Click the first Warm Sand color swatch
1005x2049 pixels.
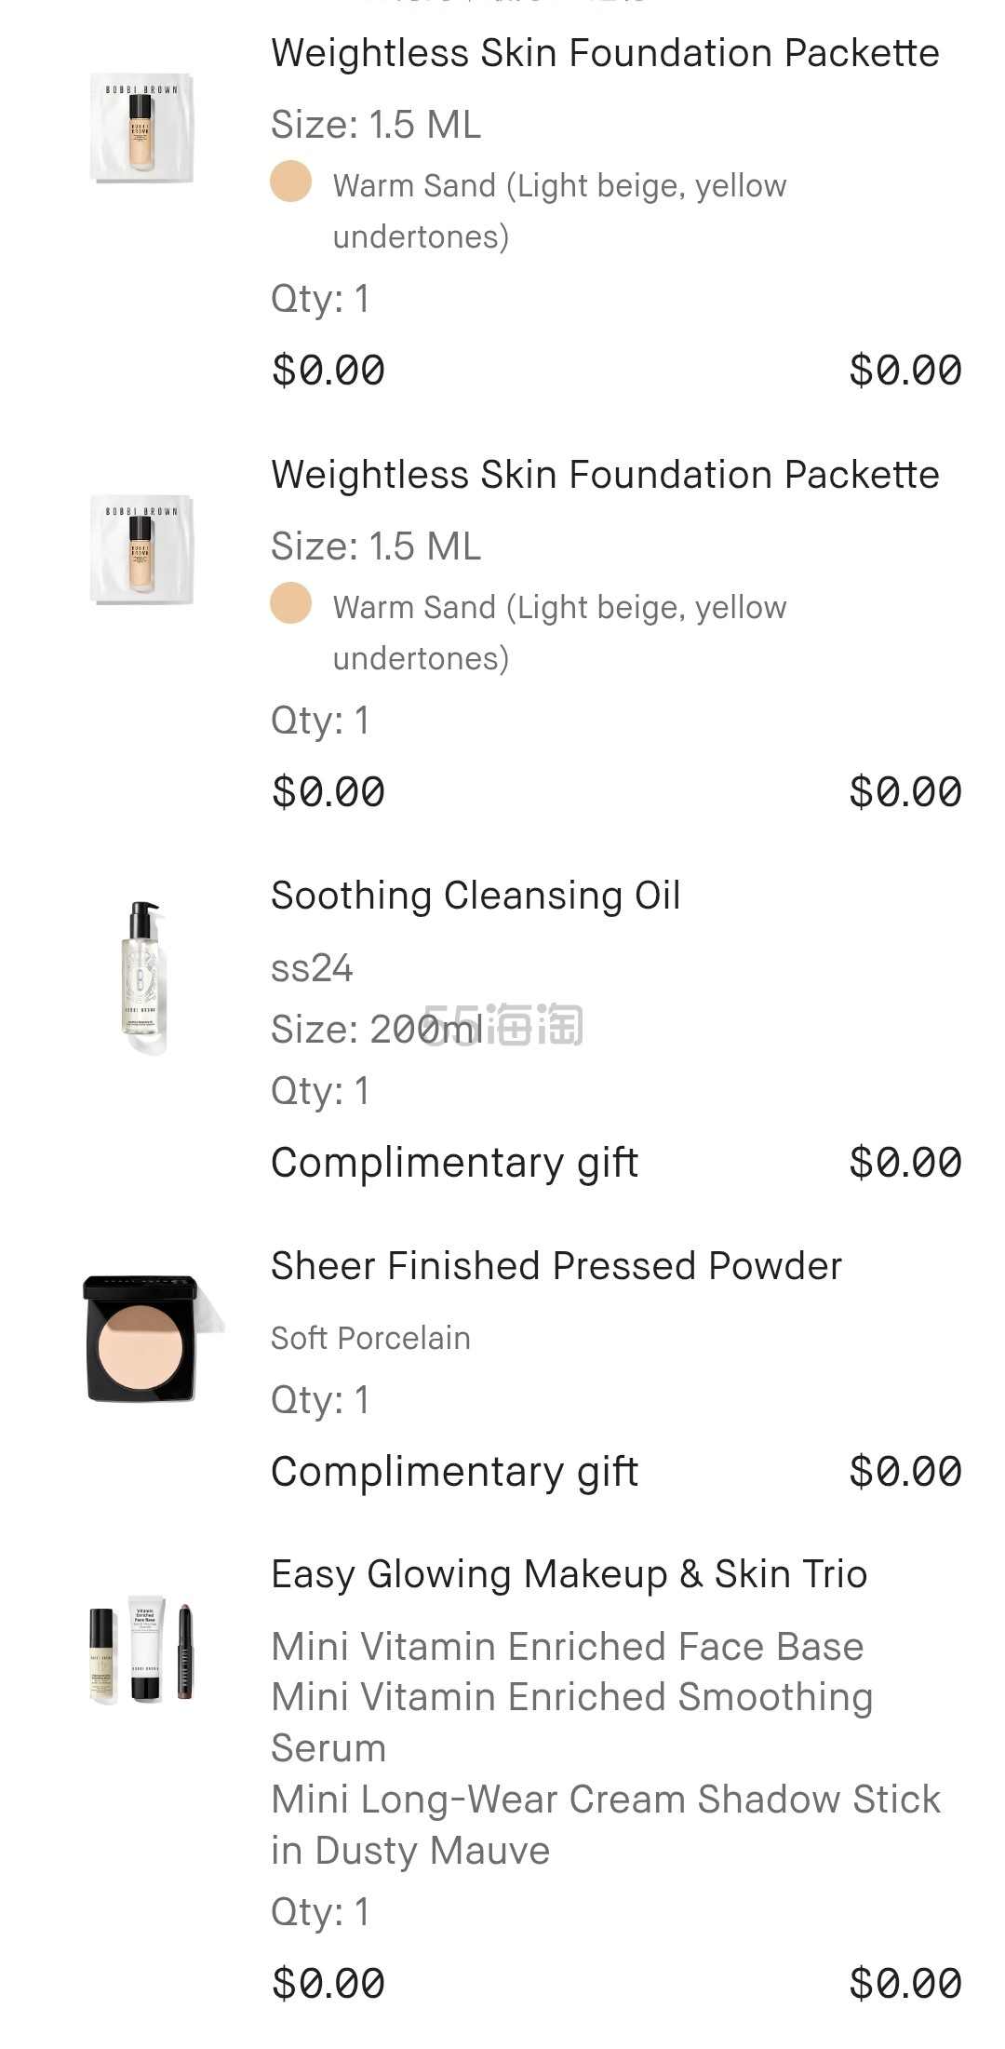tap(290, 182)
